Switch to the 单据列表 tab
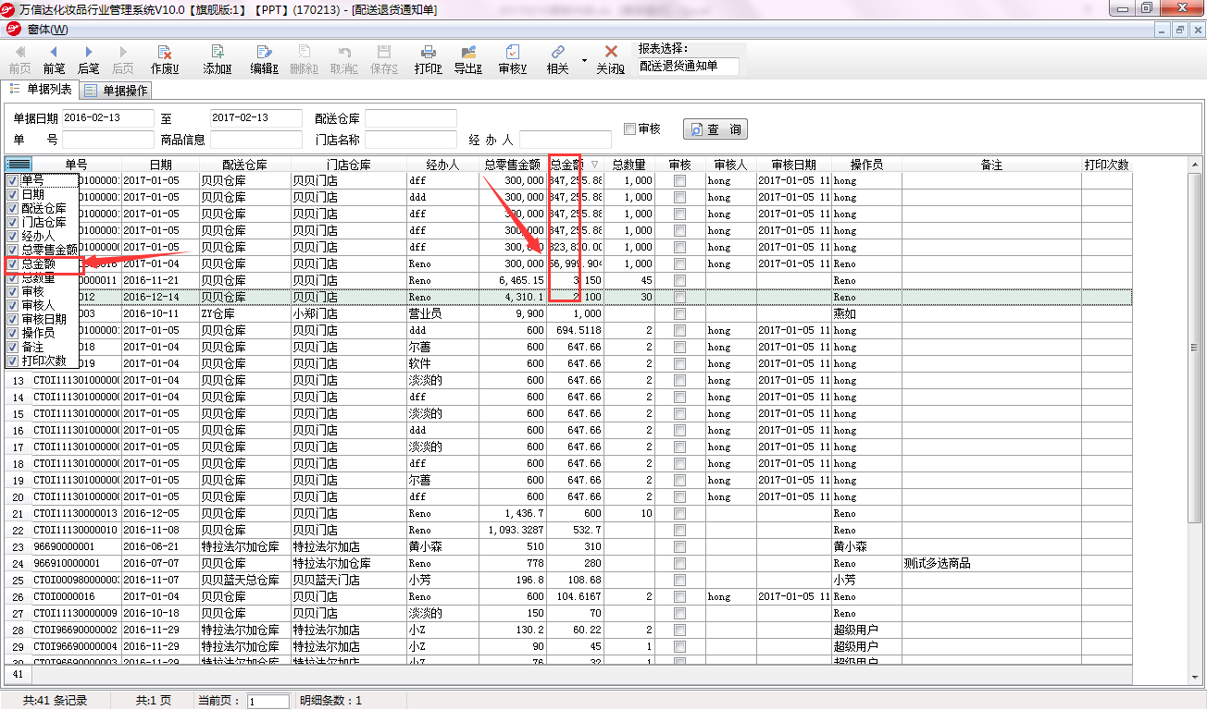 point(40,90)
